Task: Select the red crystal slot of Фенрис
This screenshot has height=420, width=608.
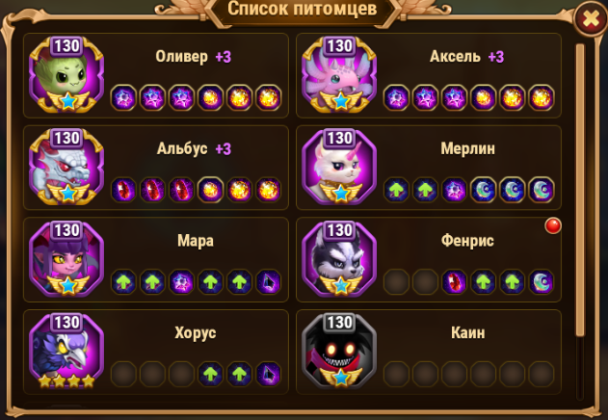Action: click(x=455, y=282)
